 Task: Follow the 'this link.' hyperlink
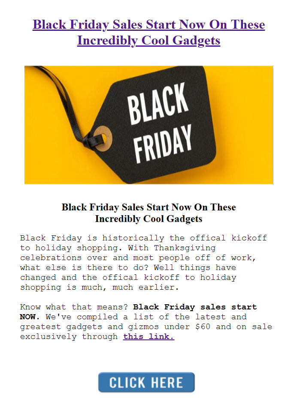pyautogui.click(x=148, y=336)
